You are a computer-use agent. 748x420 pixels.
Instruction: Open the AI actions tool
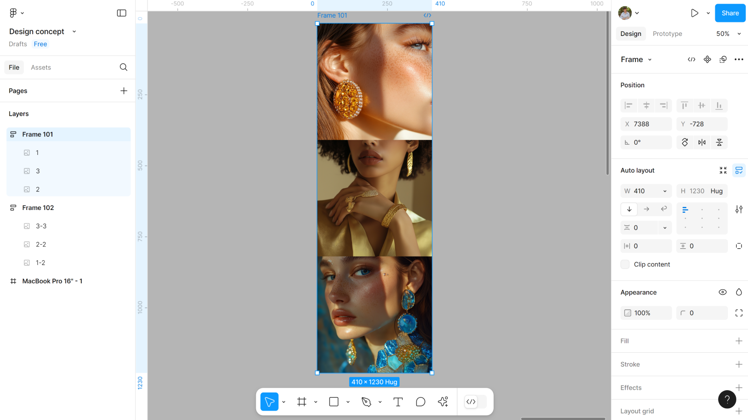[x=443, y=402]
